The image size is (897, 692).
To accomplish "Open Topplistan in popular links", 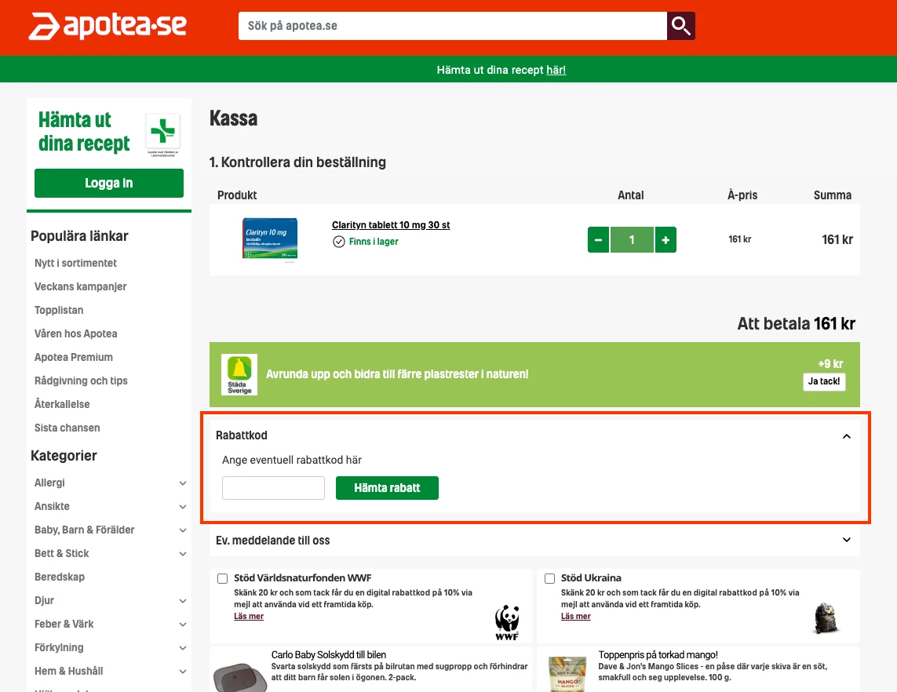I will pos(59,310).
